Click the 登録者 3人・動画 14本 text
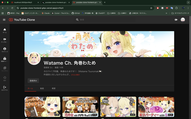Viewport: 191px width, 119px height. click(54, 68)
